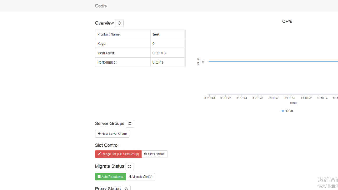Click the Mem Used value 0.00 MB
The width and height of the screenshot is (338, 190).
tap(159, 53)
